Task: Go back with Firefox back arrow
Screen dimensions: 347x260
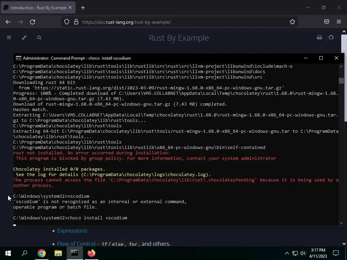Action: click(8, 22)
